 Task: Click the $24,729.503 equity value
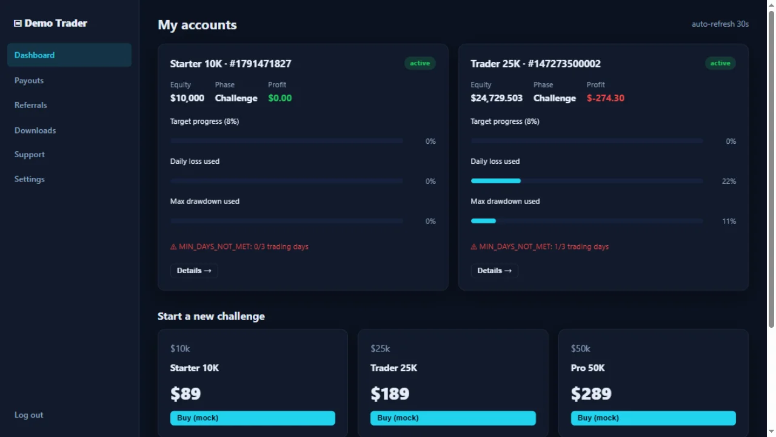click(497, 98)
